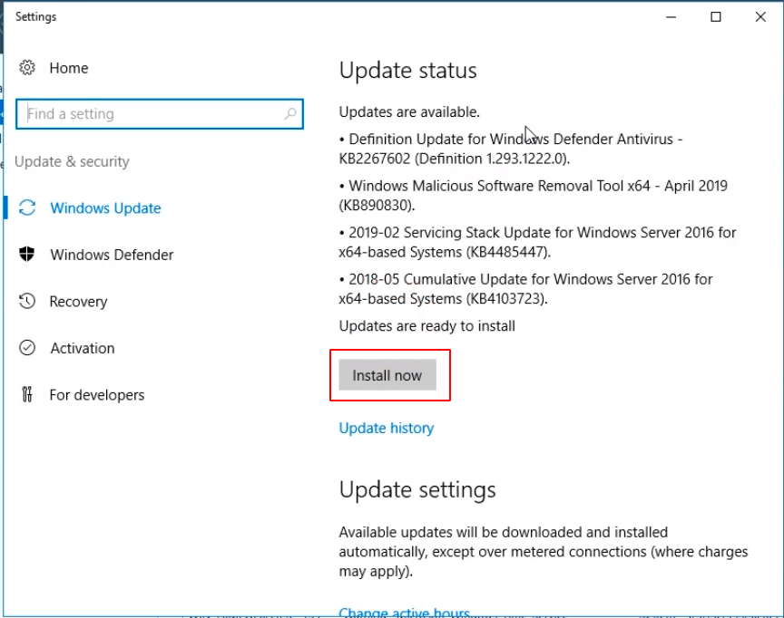
Task: Select Windows Update in the sidebar
Action: point(105,208)
